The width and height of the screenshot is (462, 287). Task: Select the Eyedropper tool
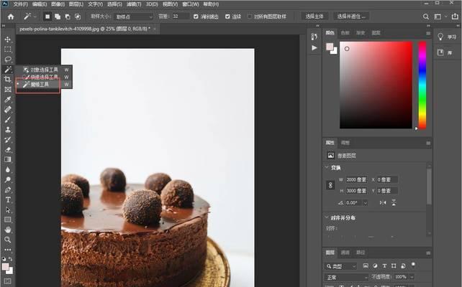[x=8, y=99]
